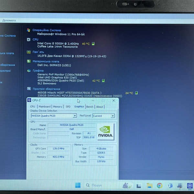Image resolution: width=194 pixels, height=194 pixels.
Task: Select the Система item in Speccy sidebar
Action: point(8,36)
